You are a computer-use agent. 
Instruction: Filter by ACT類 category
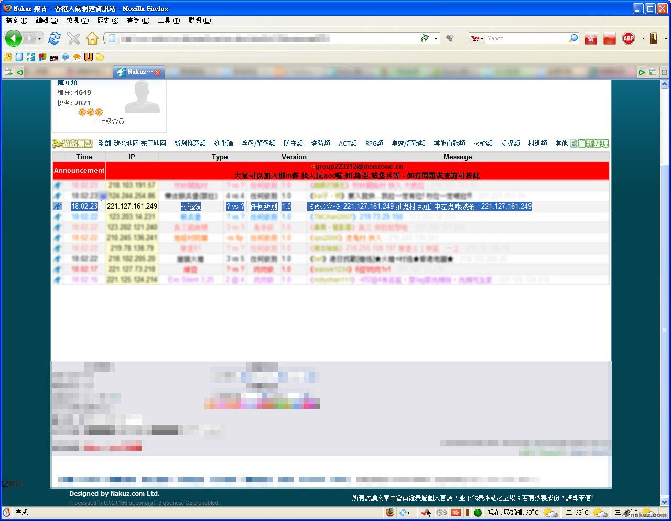pyautogui.click(x=348, y=144)
